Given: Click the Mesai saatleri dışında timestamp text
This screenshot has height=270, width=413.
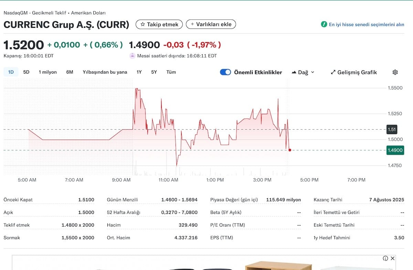Looking at the screenshot, I should pos(177,56).
